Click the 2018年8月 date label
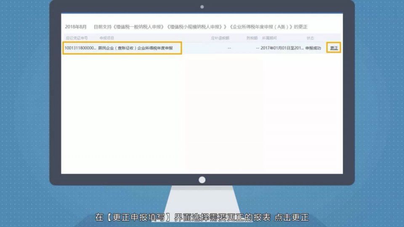 76,27
